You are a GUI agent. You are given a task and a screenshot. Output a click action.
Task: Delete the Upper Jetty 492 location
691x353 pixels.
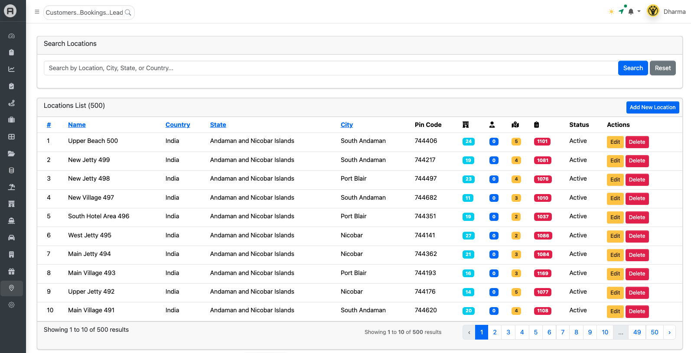coord(637,293)
